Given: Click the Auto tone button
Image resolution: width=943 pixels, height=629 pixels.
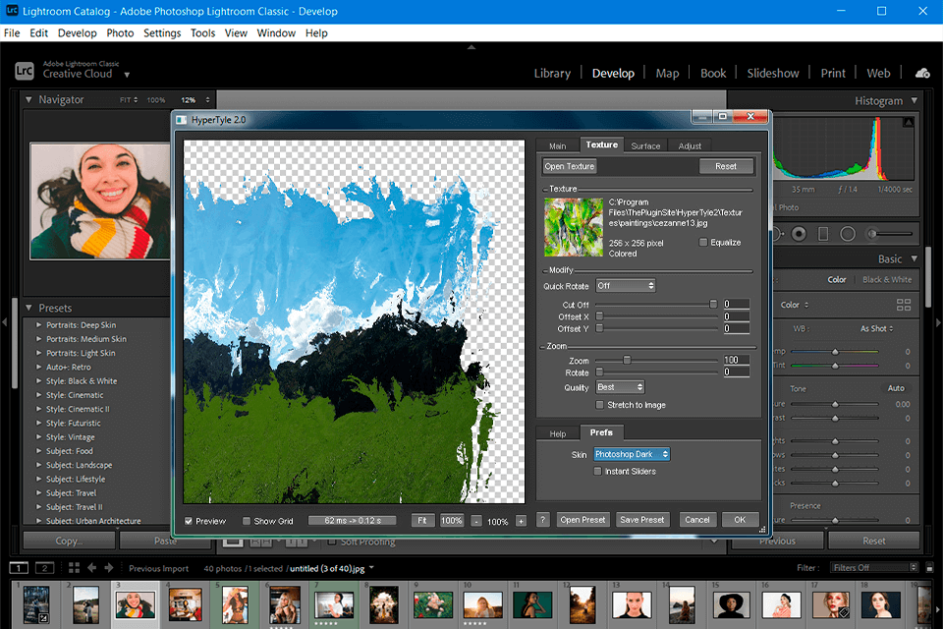Looking at the screenshot, I should pos(896,388).
